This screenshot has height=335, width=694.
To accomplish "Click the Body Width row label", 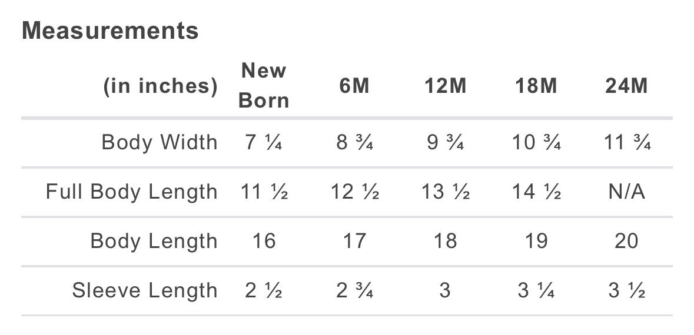I will coord(160,143).
